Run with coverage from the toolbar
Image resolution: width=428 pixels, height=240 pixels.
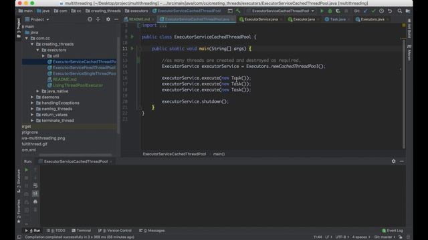pyautogui.click(x=338, y=11)
